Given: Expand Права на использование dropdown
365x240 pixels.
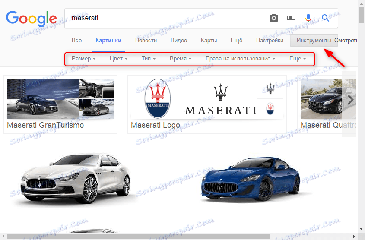Looking at the screenshot, I should pos(241,59).
